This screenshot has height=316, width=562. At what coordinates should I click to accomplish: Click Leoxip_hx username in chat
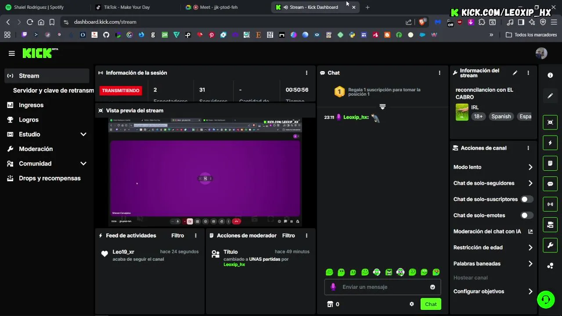point(356,118)
